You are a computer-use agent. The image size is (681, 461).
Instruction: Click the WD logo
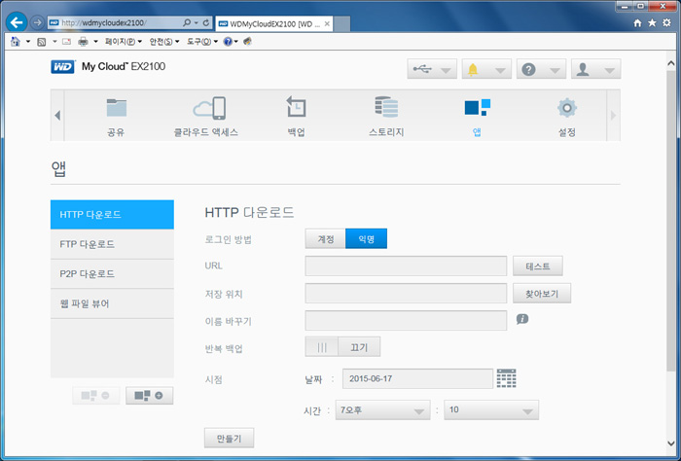(62, 67)
